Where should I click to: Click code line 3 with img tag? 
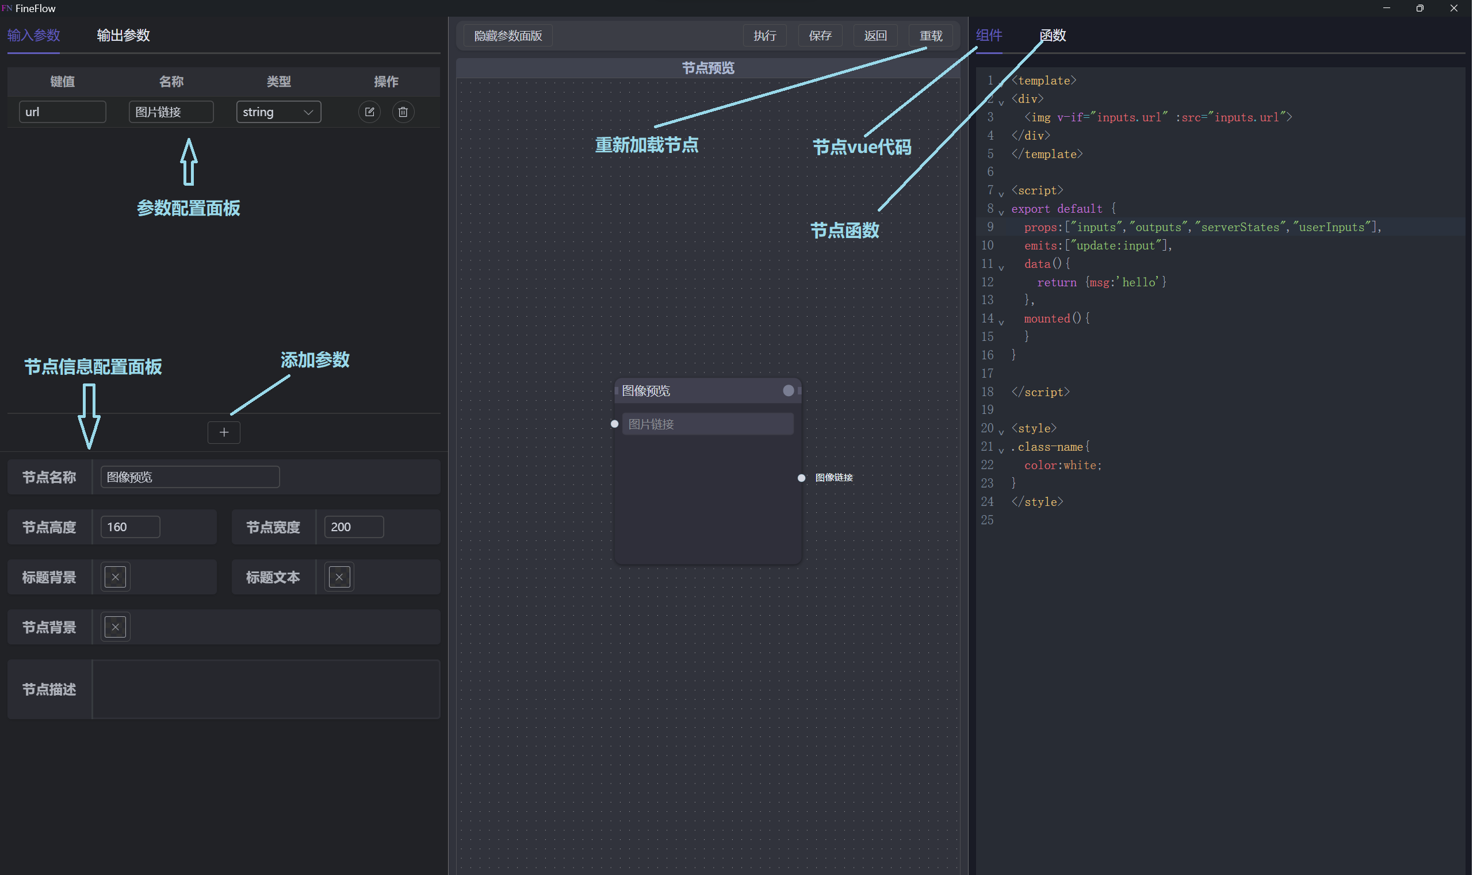pos(1158,117)
